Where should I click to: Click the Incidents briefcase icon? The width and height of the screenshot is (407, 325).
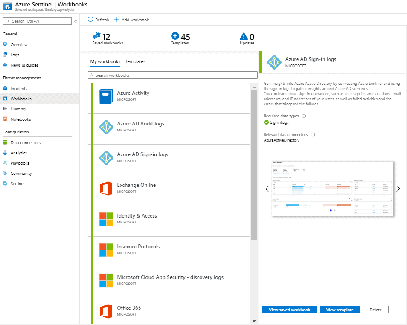point(5,88)
